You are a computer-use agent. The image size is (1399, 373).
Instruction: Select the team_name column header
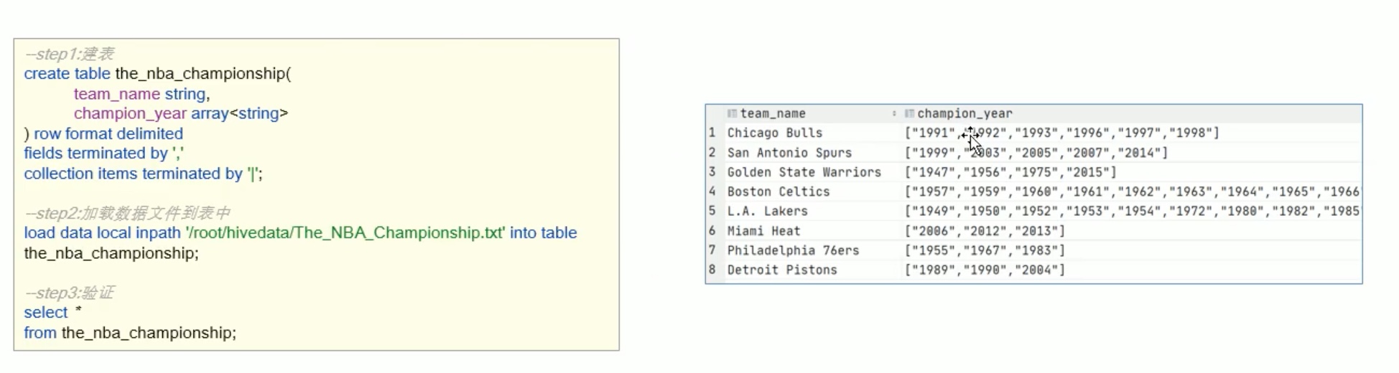(812, 113)
